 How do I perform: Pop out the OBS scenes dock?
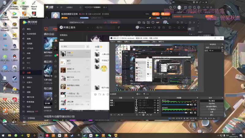pyautogui.click(x=133, y=98)
